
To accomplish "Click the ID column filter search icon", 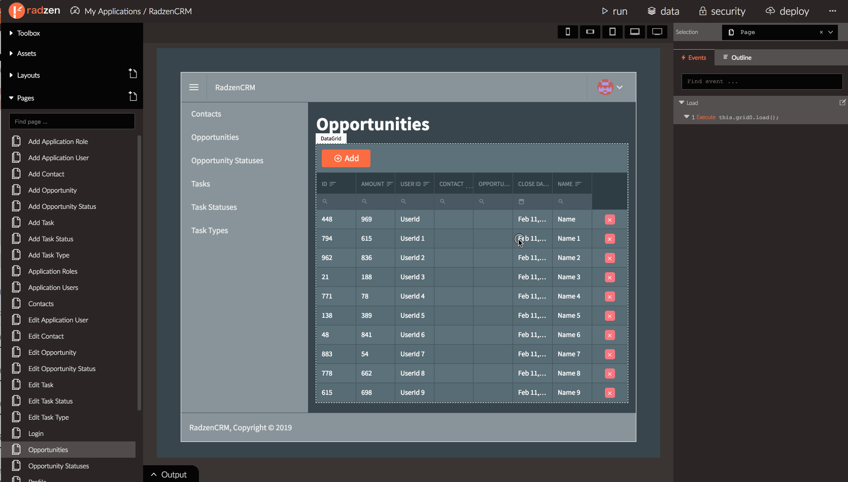I will (325, 201).
